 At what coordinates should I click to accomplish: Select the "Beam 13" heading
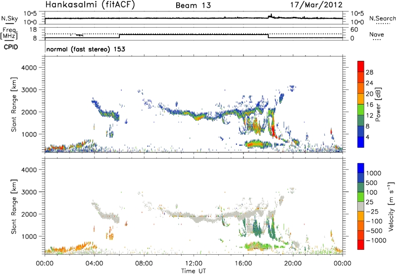(193, 5)
